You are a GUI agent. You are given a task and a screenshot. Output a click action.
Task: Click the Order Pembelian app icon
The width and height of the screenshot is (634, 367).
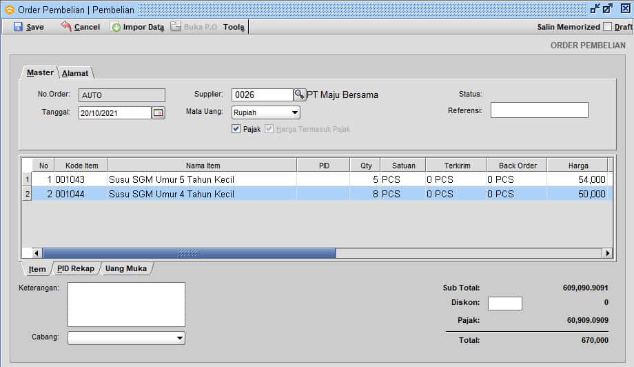(9, 10)
